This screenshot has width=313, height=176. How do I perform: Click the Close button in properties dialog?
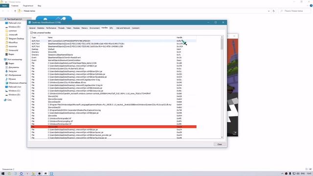click(220, 144)
